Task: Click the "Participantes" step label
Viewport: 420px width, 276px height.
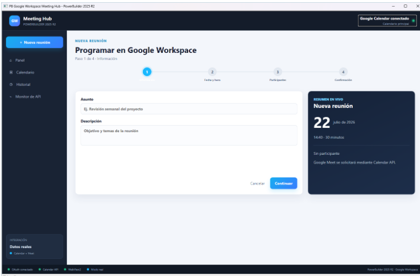Action: pos(278,80)
